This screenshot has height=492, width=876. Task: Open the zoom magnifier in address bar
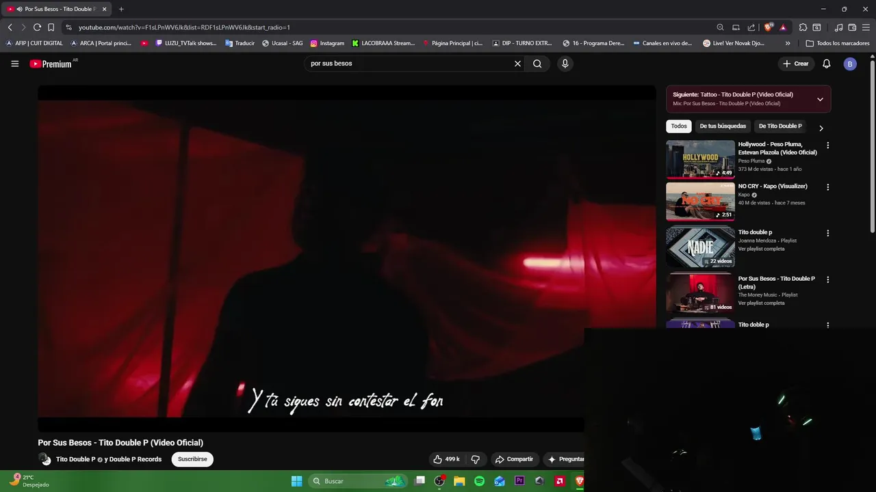tap(720, 27)
